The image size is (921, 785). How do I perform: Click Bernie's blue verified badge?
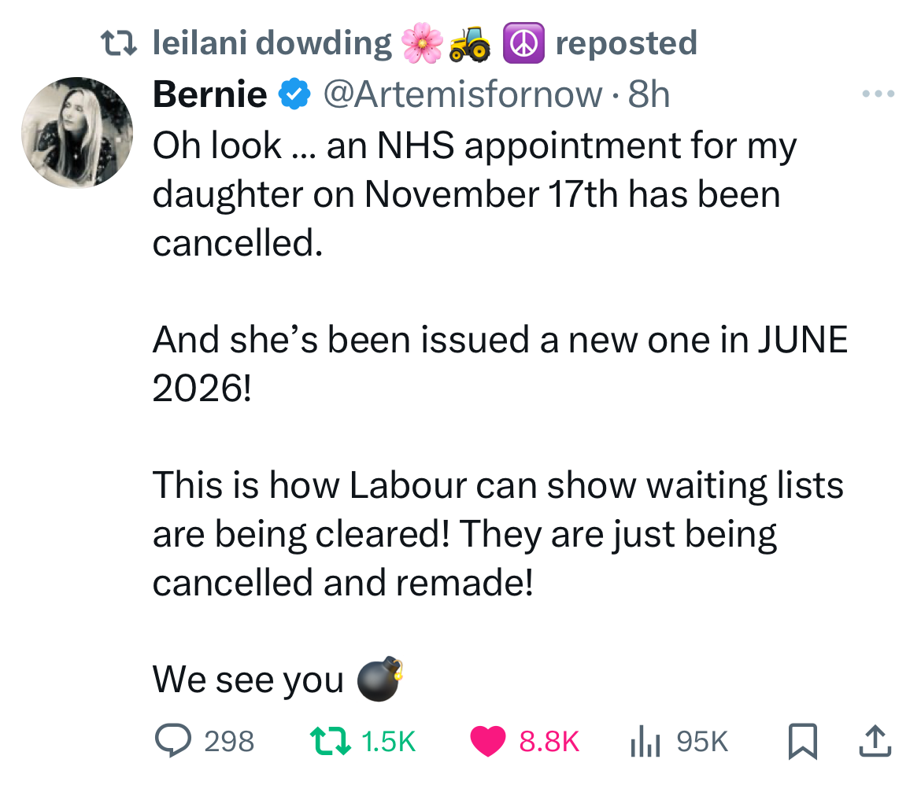tap(293, 94)
